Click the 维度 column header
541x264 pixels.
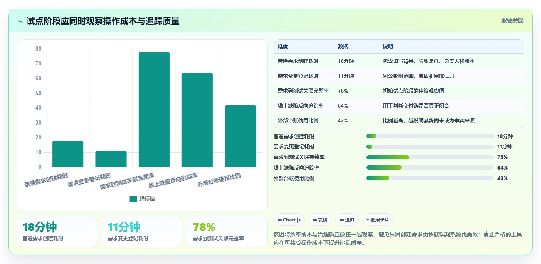[x=283, y=47]
